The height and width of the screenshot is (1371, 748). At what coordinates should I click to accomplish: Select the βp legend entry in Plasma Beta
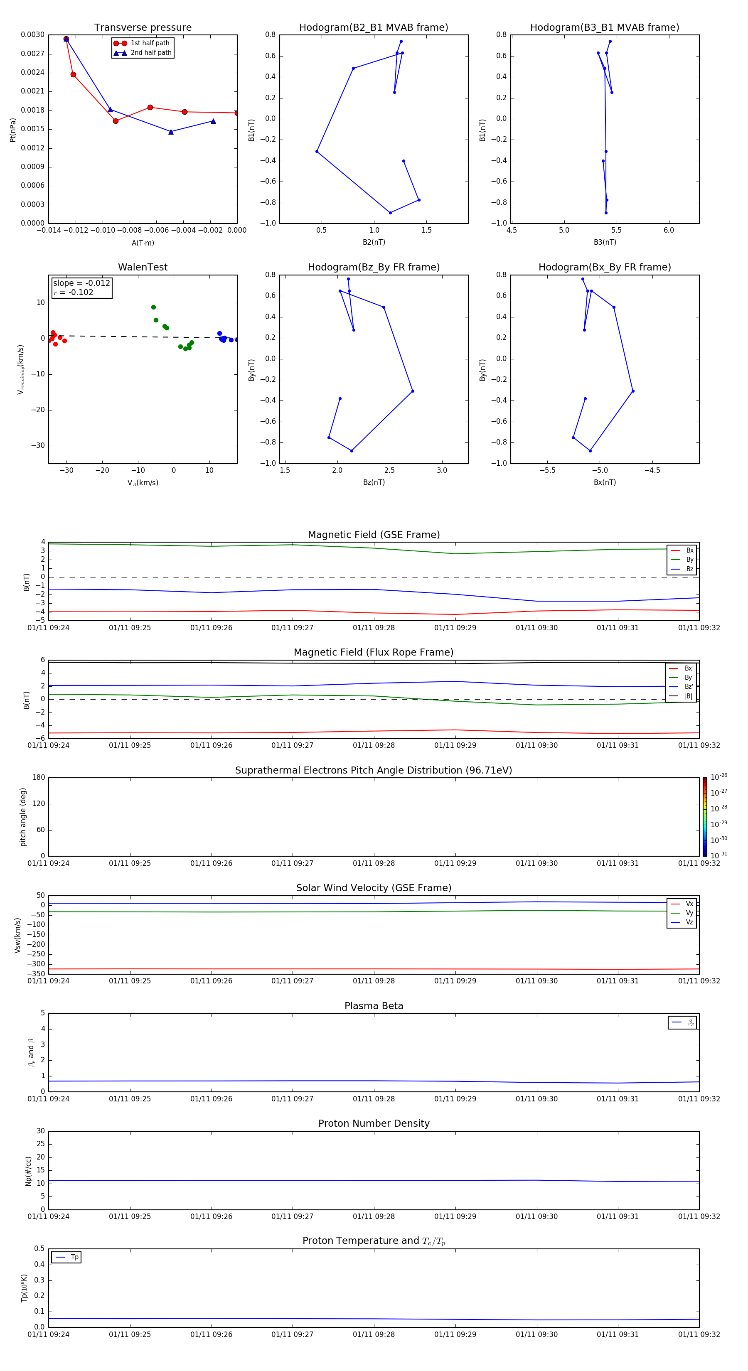[x=682, y=1022]
